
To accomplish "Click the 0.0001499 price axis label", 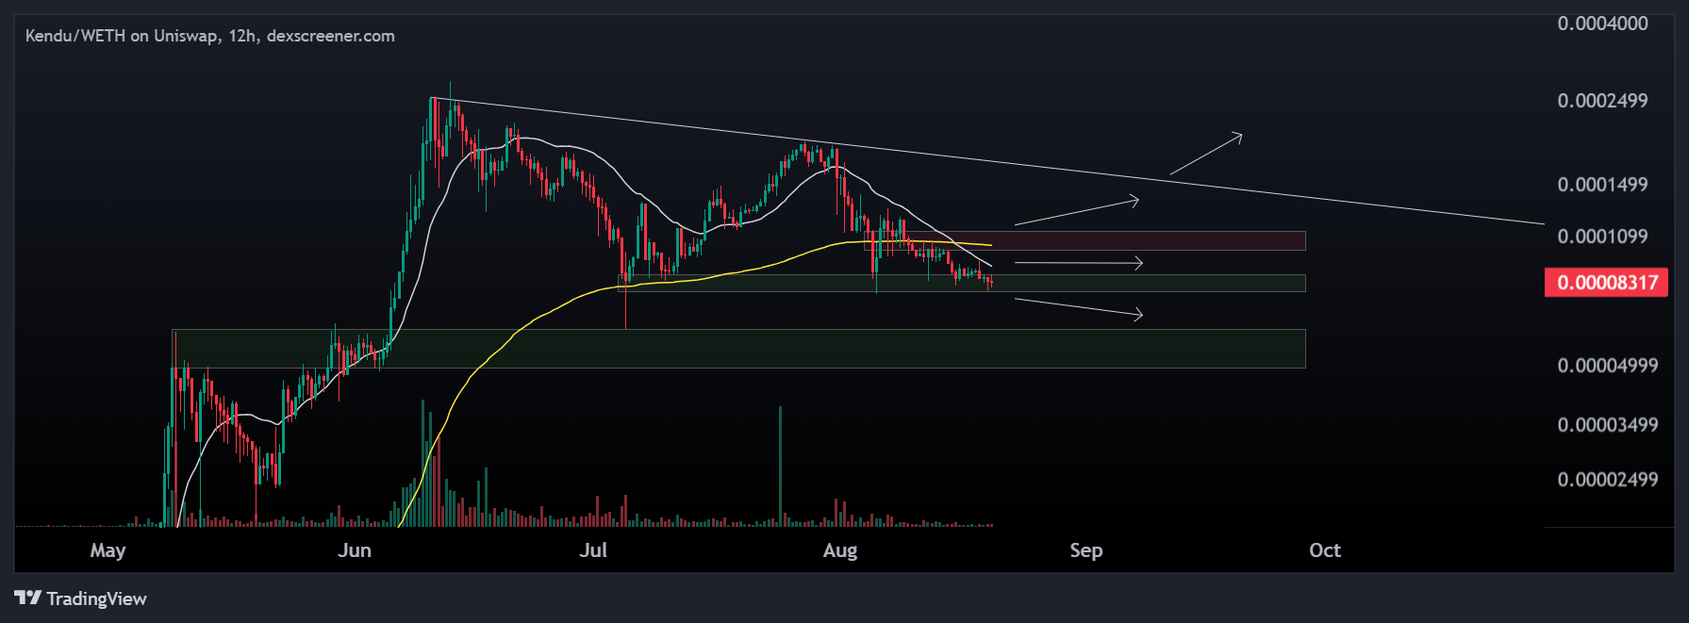I will point(1602,185).
